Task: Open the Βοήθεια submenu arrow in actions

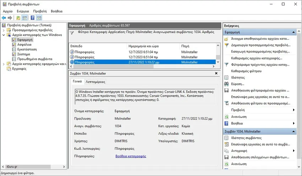Action: tap(294, 123)
